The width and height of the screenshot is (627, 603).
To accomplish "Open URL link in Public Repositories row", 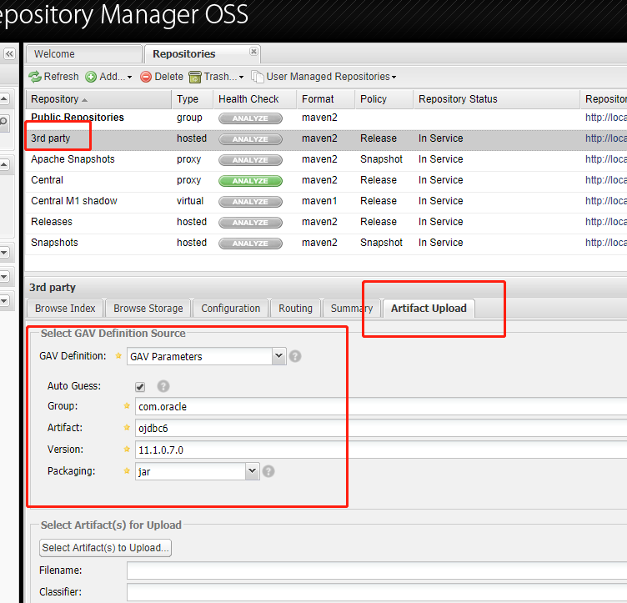I will point(606,118).
